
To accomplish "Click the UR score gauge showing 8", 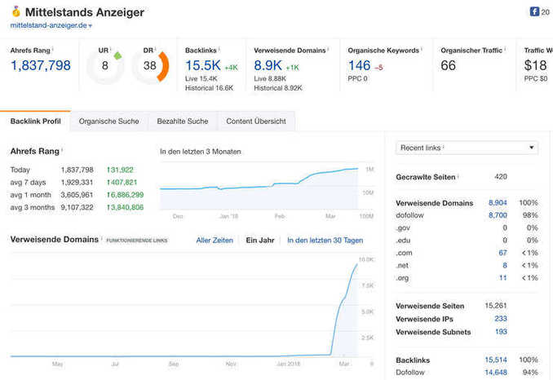I will pyautogui.click(x=105, y=65).
